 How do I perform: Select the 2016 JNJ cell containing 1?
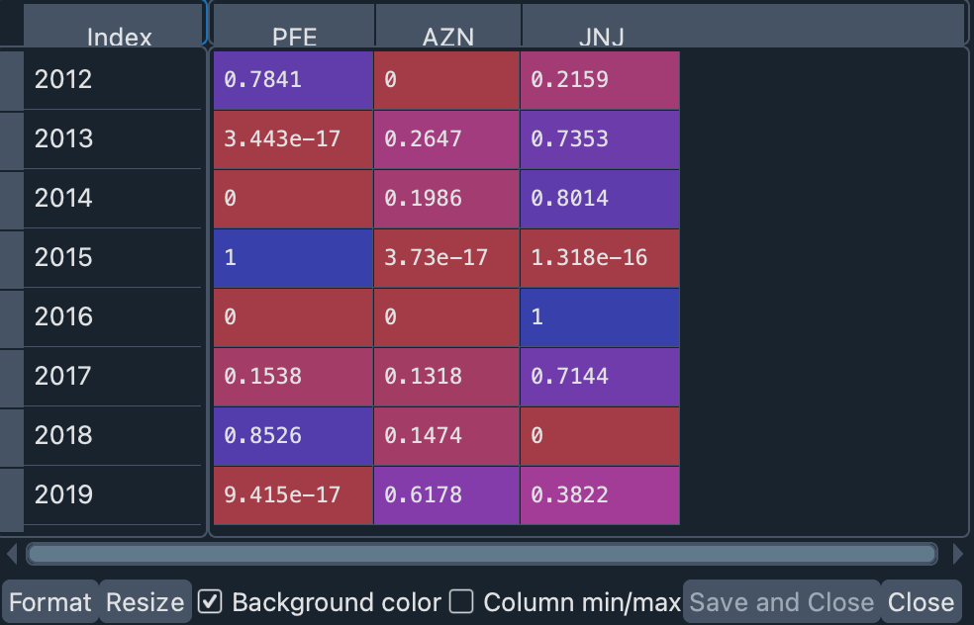click(x=599, y=317)
